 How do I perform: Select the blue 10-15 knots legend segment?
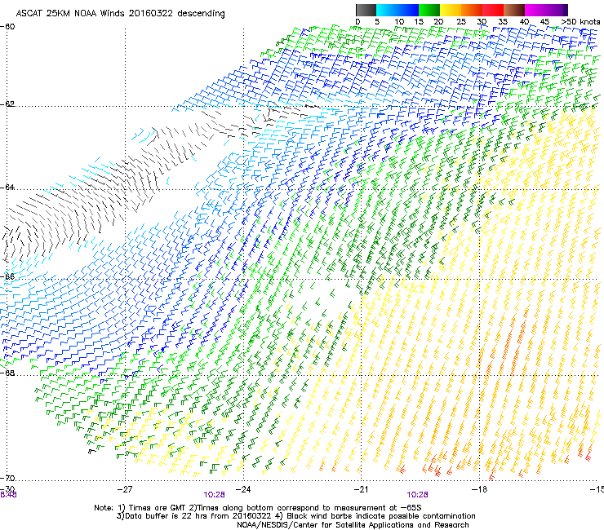pyautogui.click(x=408, y=10)
